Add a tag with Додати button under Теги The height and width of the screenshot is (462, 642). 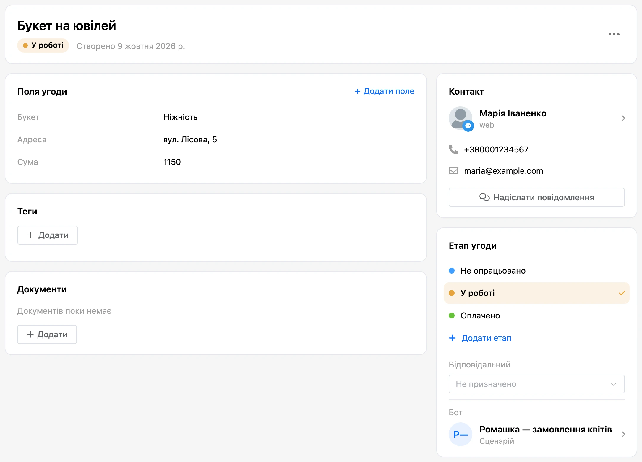click(x=48, y=235)
